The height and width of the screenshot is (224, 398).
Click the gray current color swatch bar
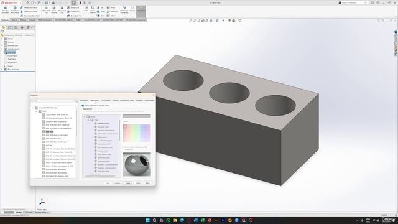(137, 116)
